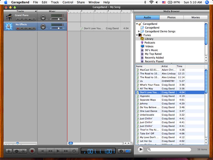213x160 pixels.
Task: Sort songs by Name column
Action: [x=148, y=66]
